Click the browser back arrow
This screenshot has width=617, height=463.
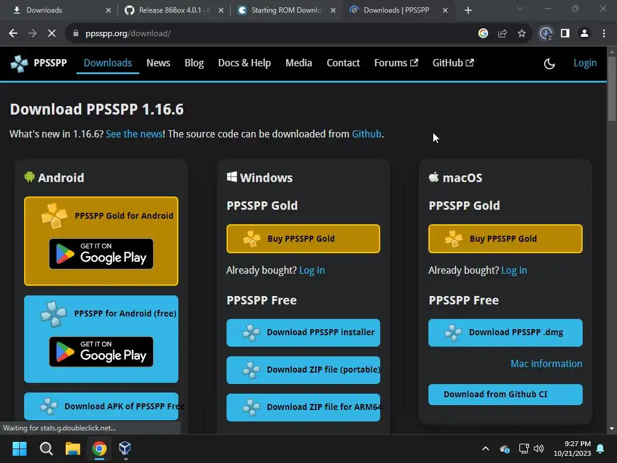tap(13, 34)
